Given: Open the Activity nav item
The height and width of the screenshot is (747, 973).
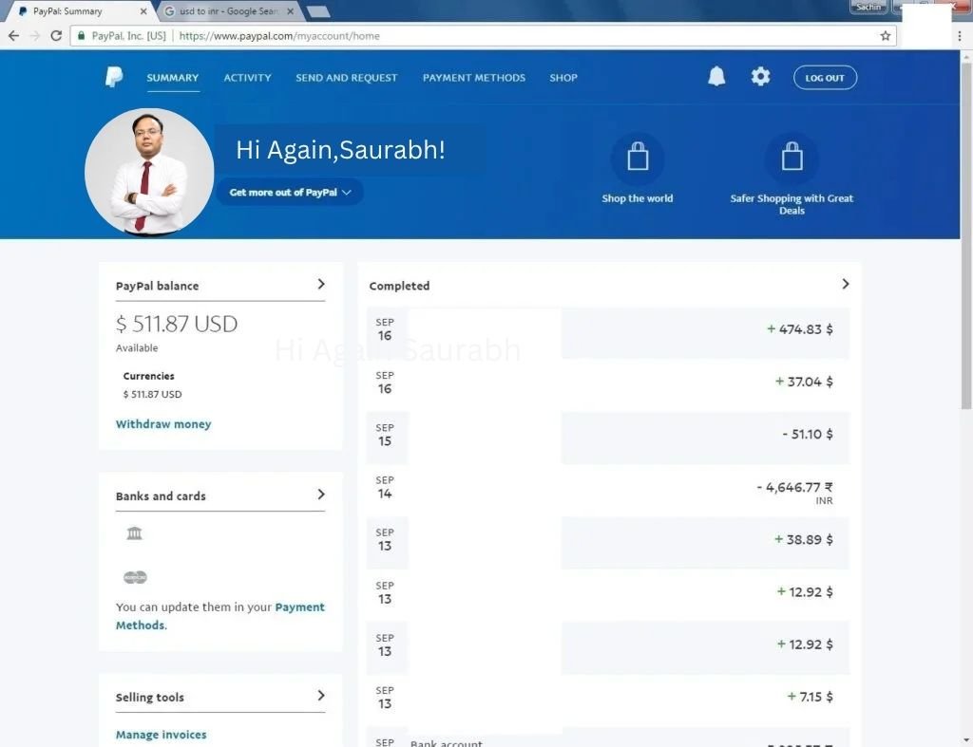Looking at the screenshot, I should 248,78.
